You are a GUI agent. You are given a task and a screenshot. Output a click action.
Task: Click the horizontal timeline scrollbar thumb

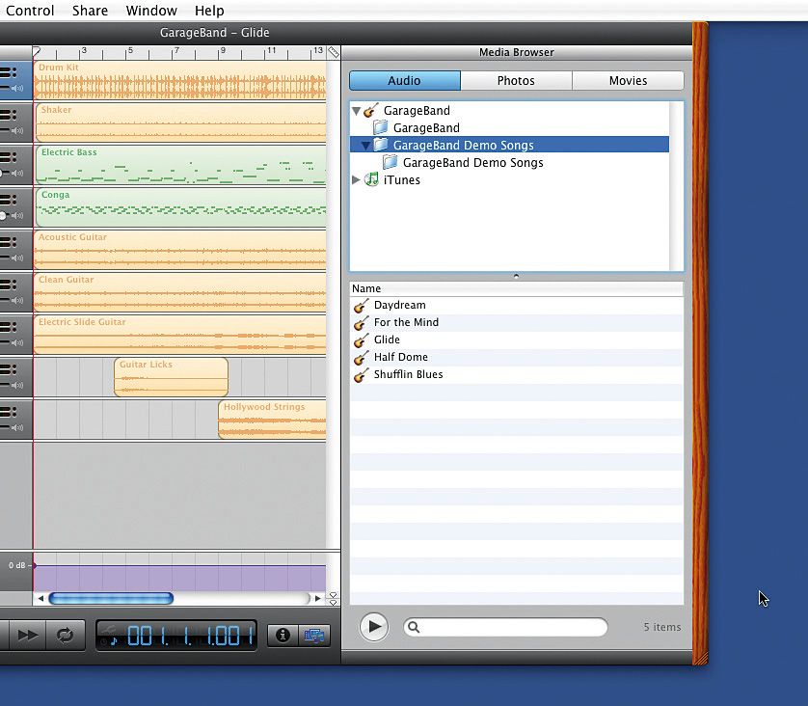111,598
